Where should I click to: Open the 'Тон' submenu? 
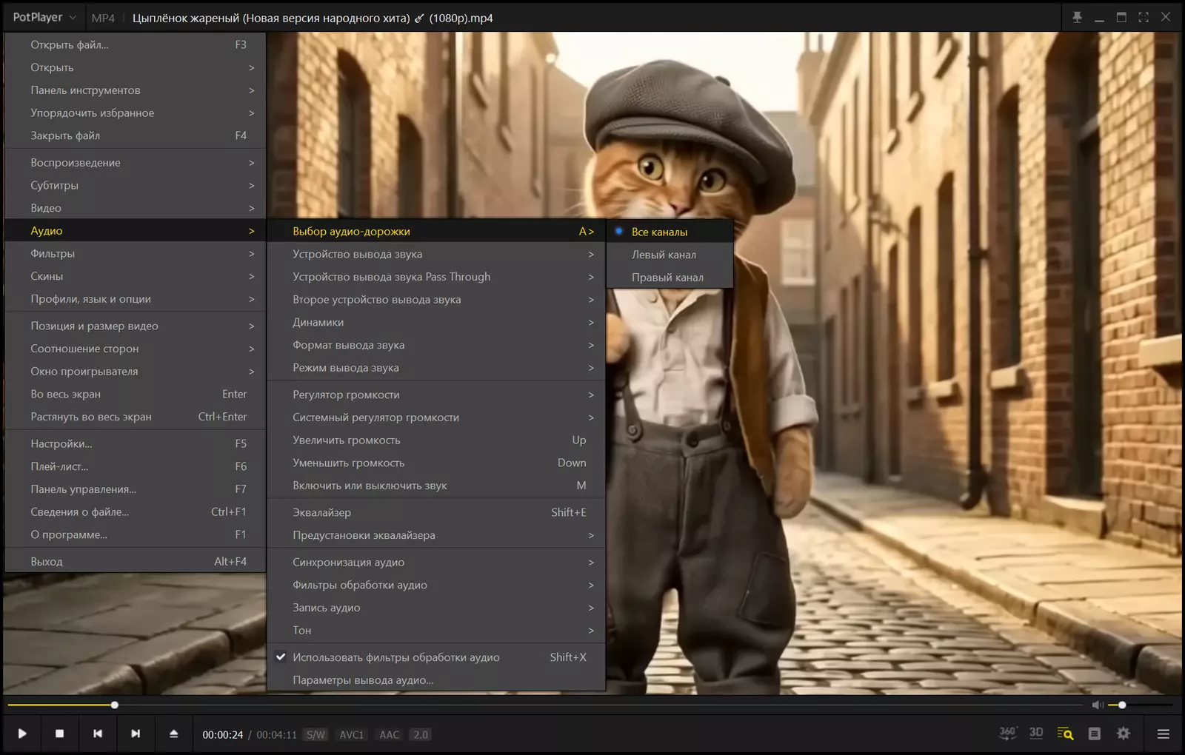[x=436, y=630]
